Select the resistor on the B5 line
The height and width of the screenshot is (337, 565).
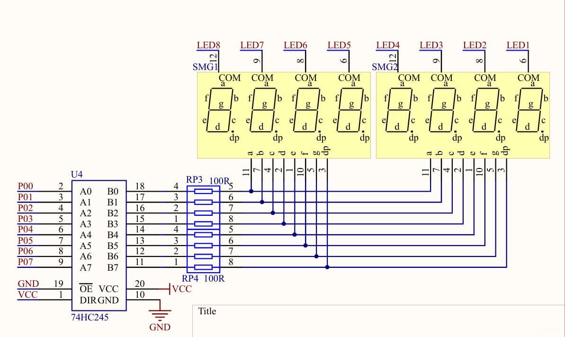point(203,246)
